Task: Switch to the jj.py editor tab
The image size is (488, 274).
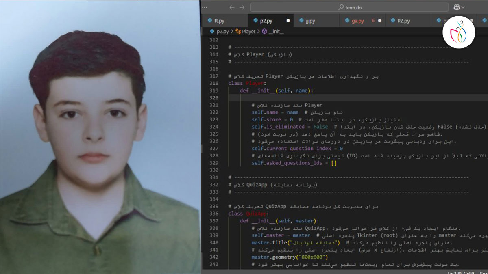Action: click(x=310, y=21)
